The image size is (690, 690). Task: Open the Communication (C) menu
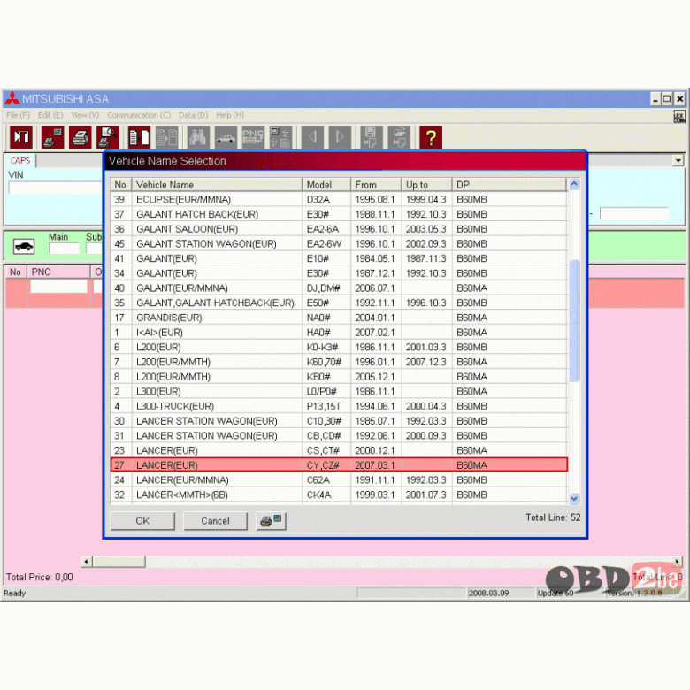(x=139, y=115)
